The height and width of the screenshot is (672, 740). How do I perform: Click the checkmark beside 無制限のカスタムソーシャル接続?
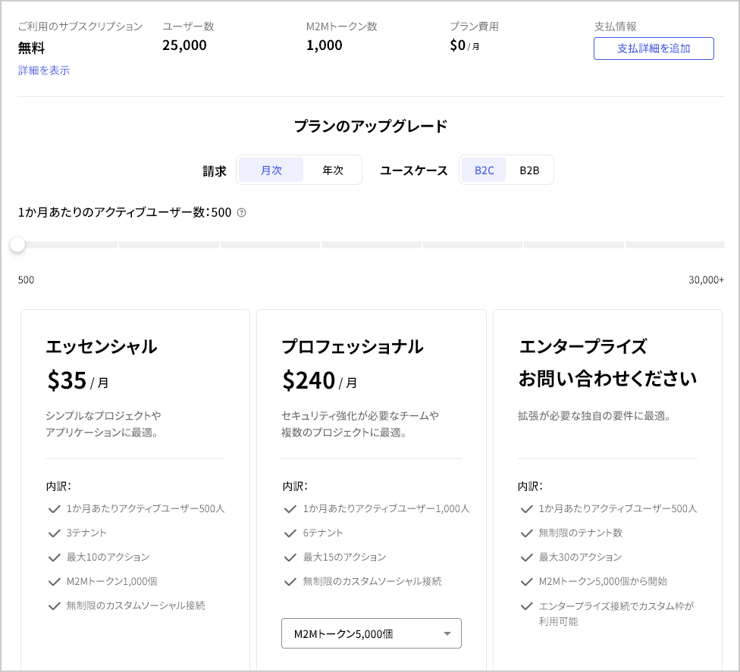pos(54,605)
